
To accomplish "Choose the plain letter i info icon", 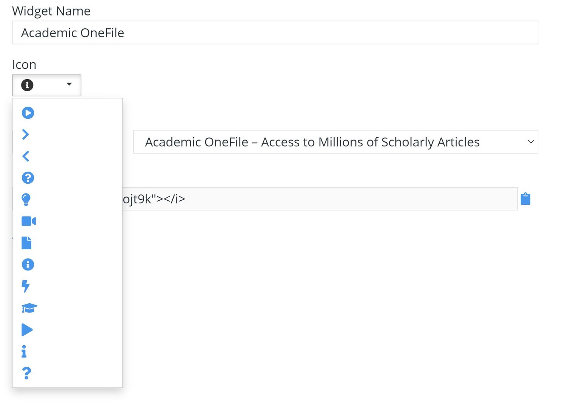I will [24, 352].
